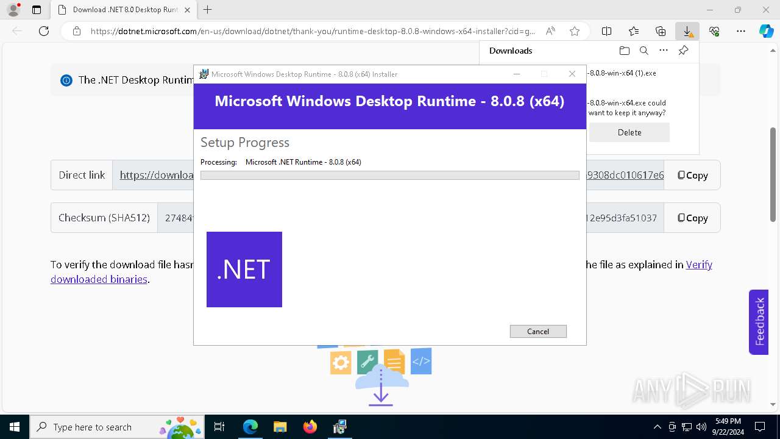Open the Verify downloaded binaries link

click(699, 265)
